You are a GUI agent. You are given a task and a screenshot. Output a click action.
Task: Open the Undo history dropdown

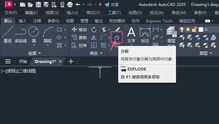pos(83,5)
